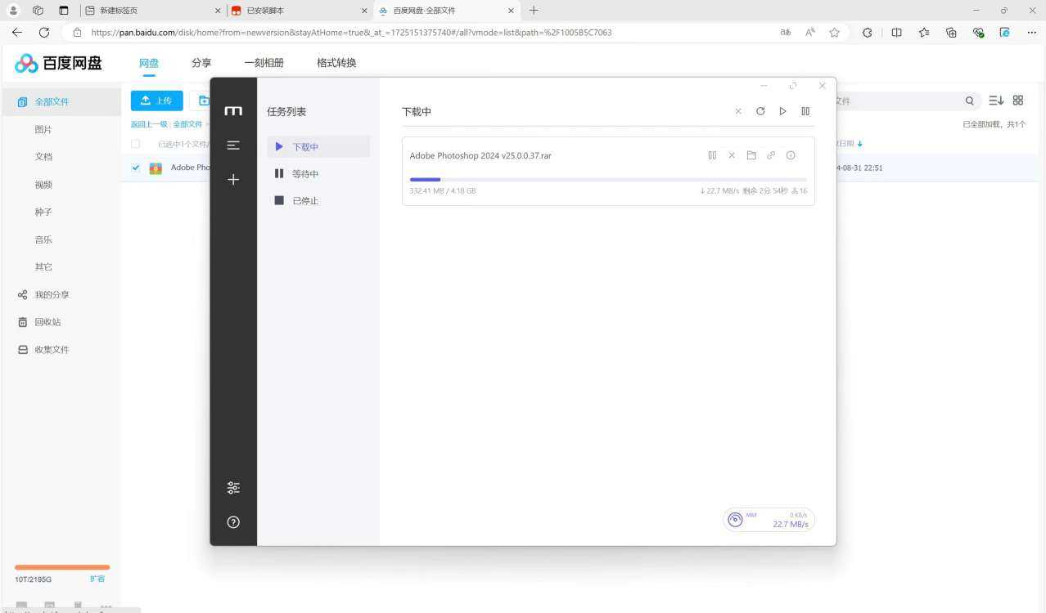Delete selected tasks from the 下载中 toolbar
Image resolution: width=1046 pixels, height=613 pixels.
[738, 111]
